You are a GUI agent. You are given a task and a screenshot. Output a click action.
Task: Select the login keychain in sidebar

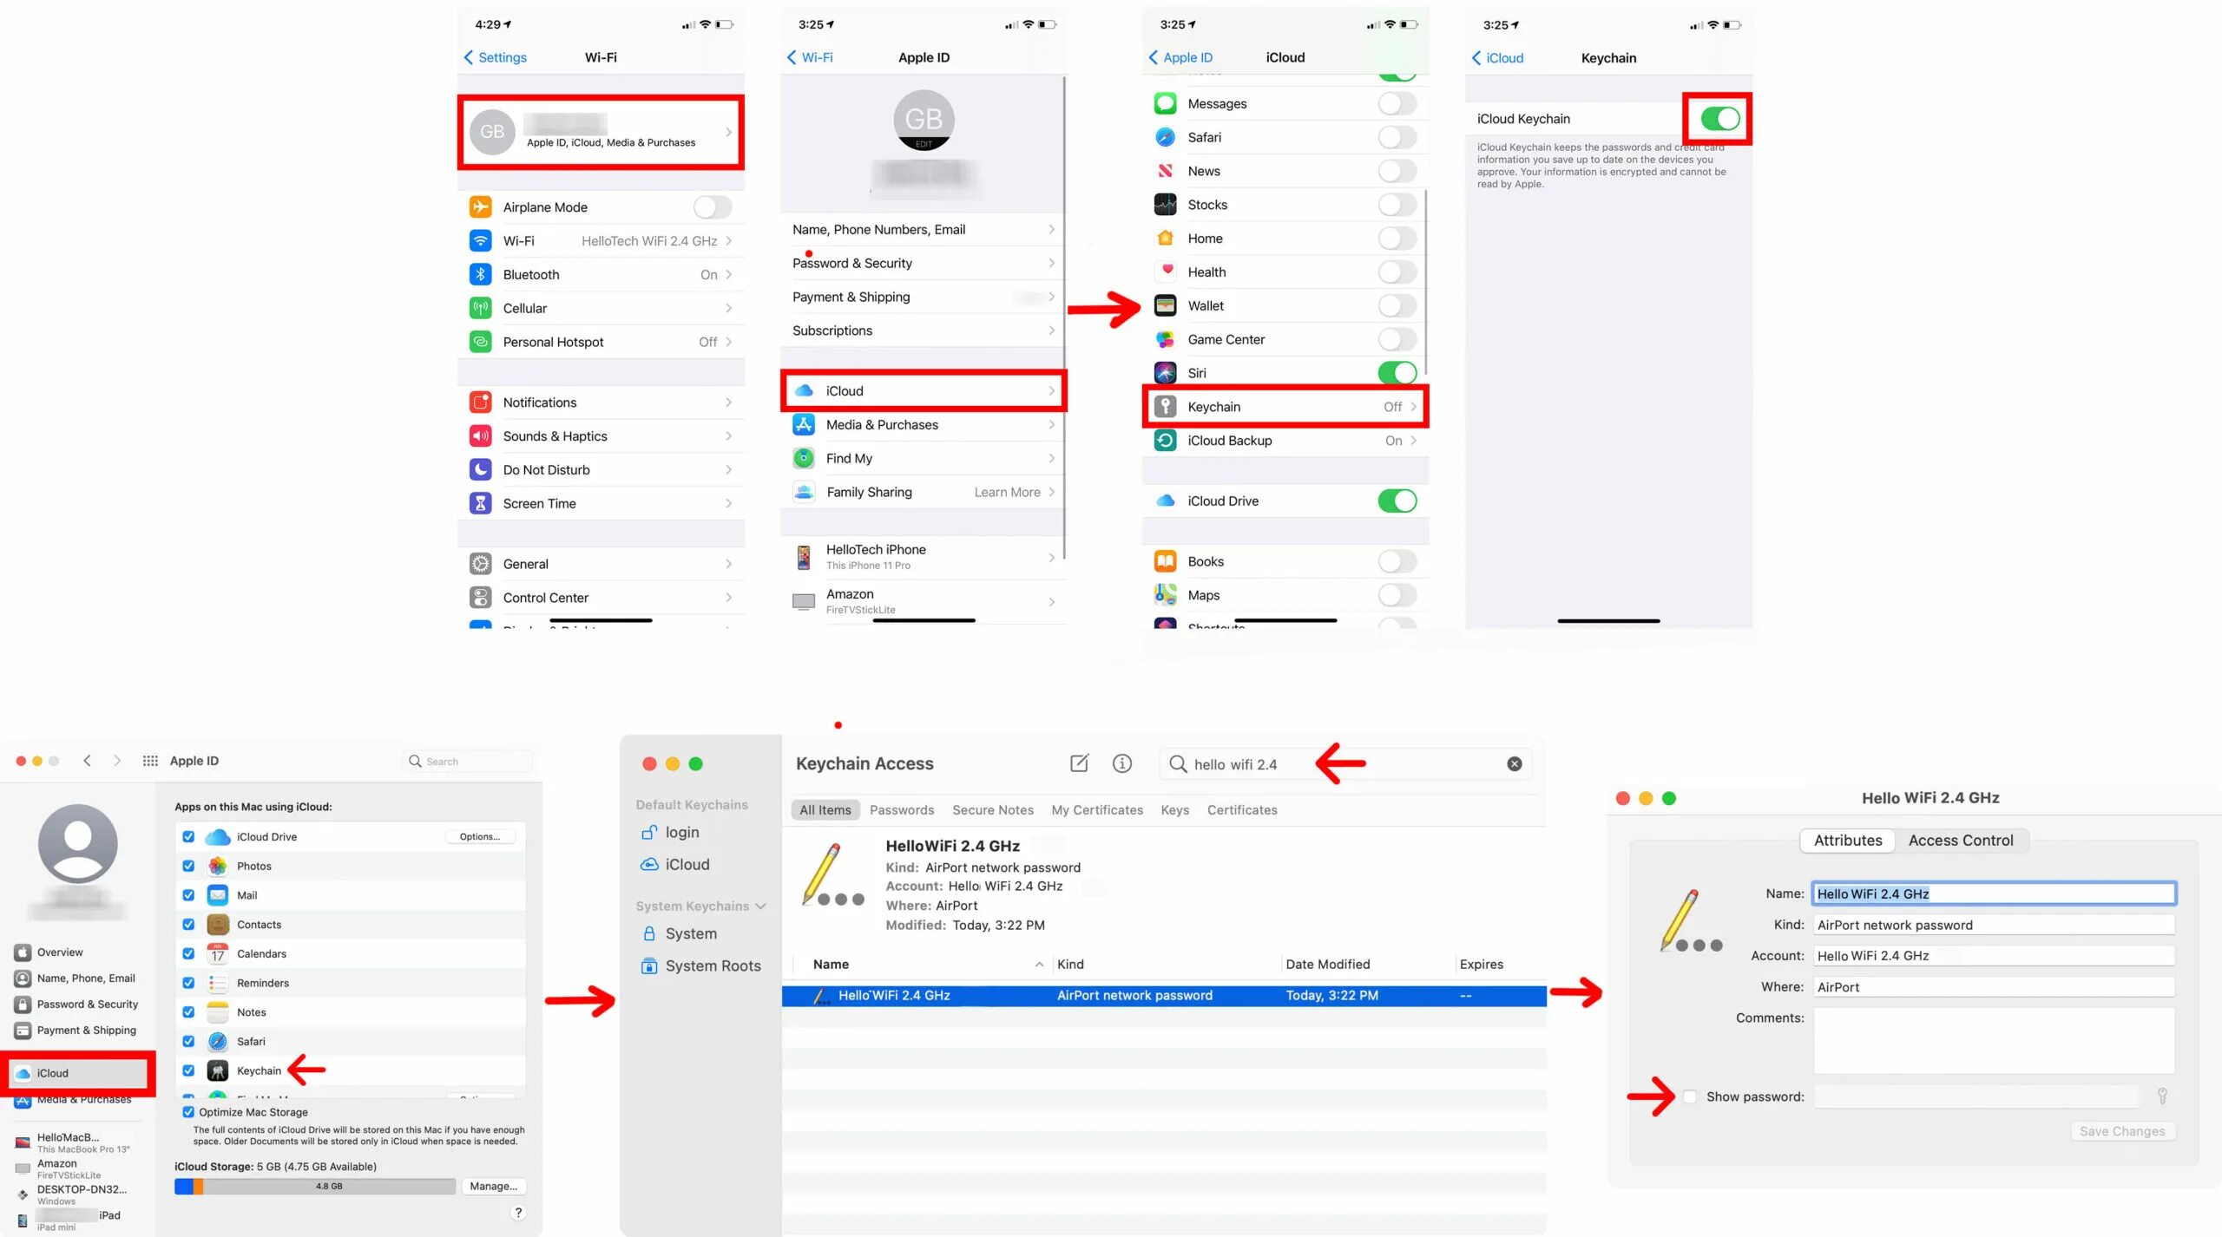point(681,833)
